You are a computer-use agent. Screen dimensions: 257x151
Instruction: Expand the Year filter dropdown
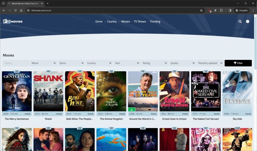pyautogui.click(x=127, y=63)
